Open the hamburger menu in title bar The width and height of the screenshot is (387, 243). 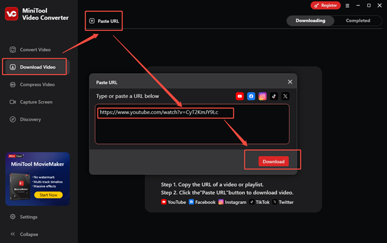pos(347,6)
